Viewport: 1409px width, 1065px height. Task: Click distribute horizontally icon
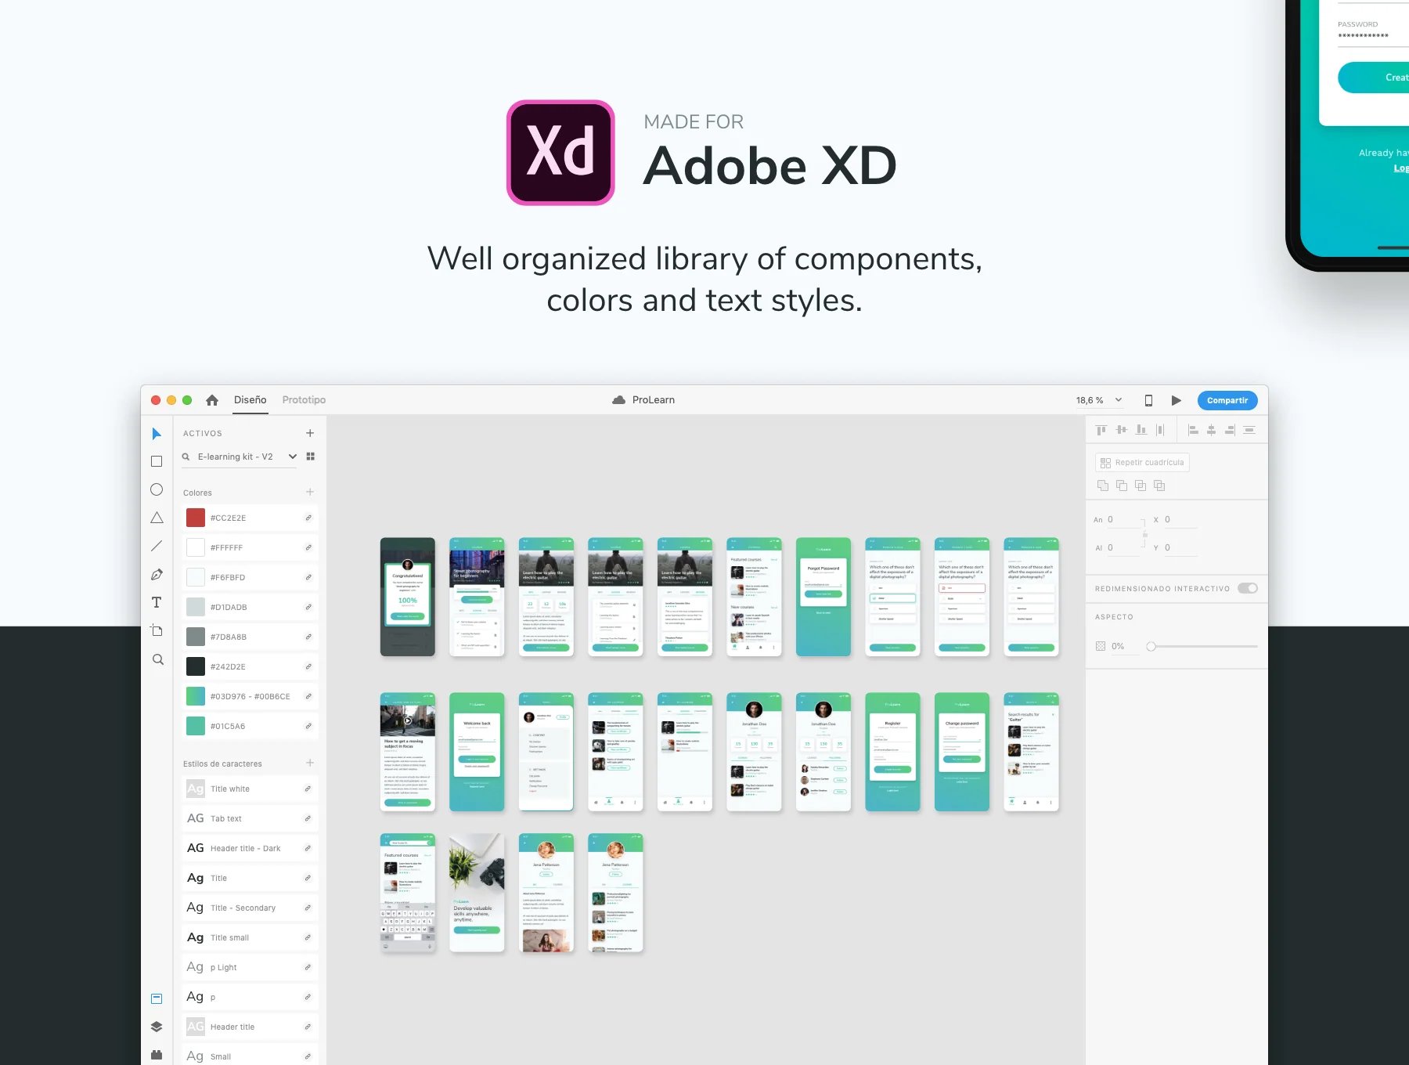[1160, 430]
